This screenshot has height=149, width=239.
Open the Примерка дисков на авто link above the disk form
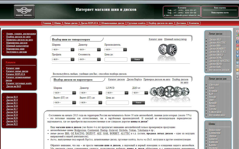pyautogui.click(x=157, y=79)
